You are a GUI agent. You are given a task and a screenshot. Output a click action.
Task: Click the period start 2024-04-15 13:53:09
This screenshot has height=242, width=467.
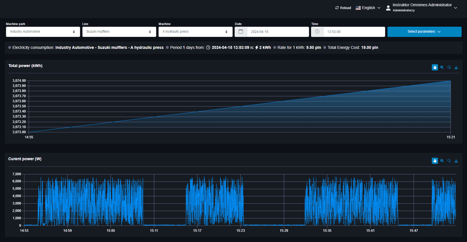tap(230, 47)
